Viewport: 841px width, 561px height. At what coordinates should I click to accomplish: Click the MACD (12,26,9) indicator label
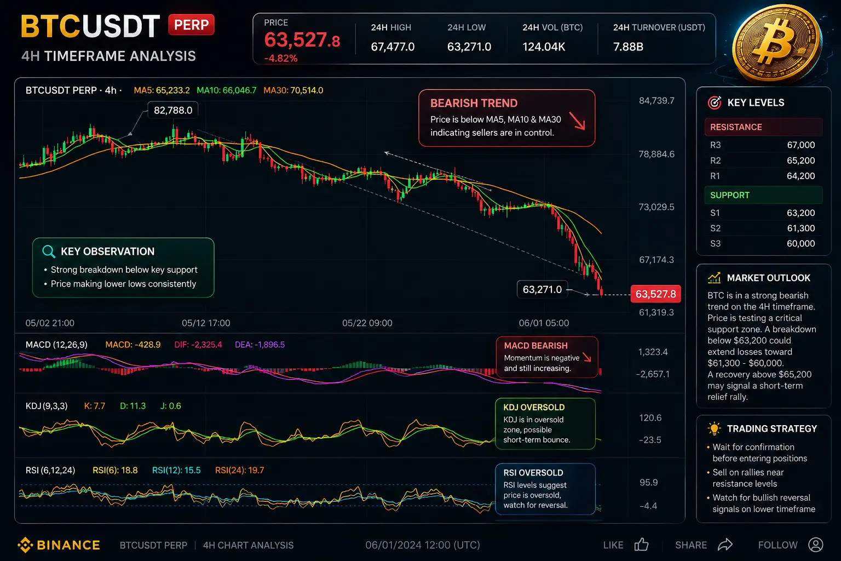[56, 345]
